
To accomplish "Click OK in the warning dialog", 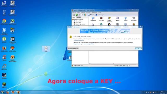I will (x=138, y=48).
